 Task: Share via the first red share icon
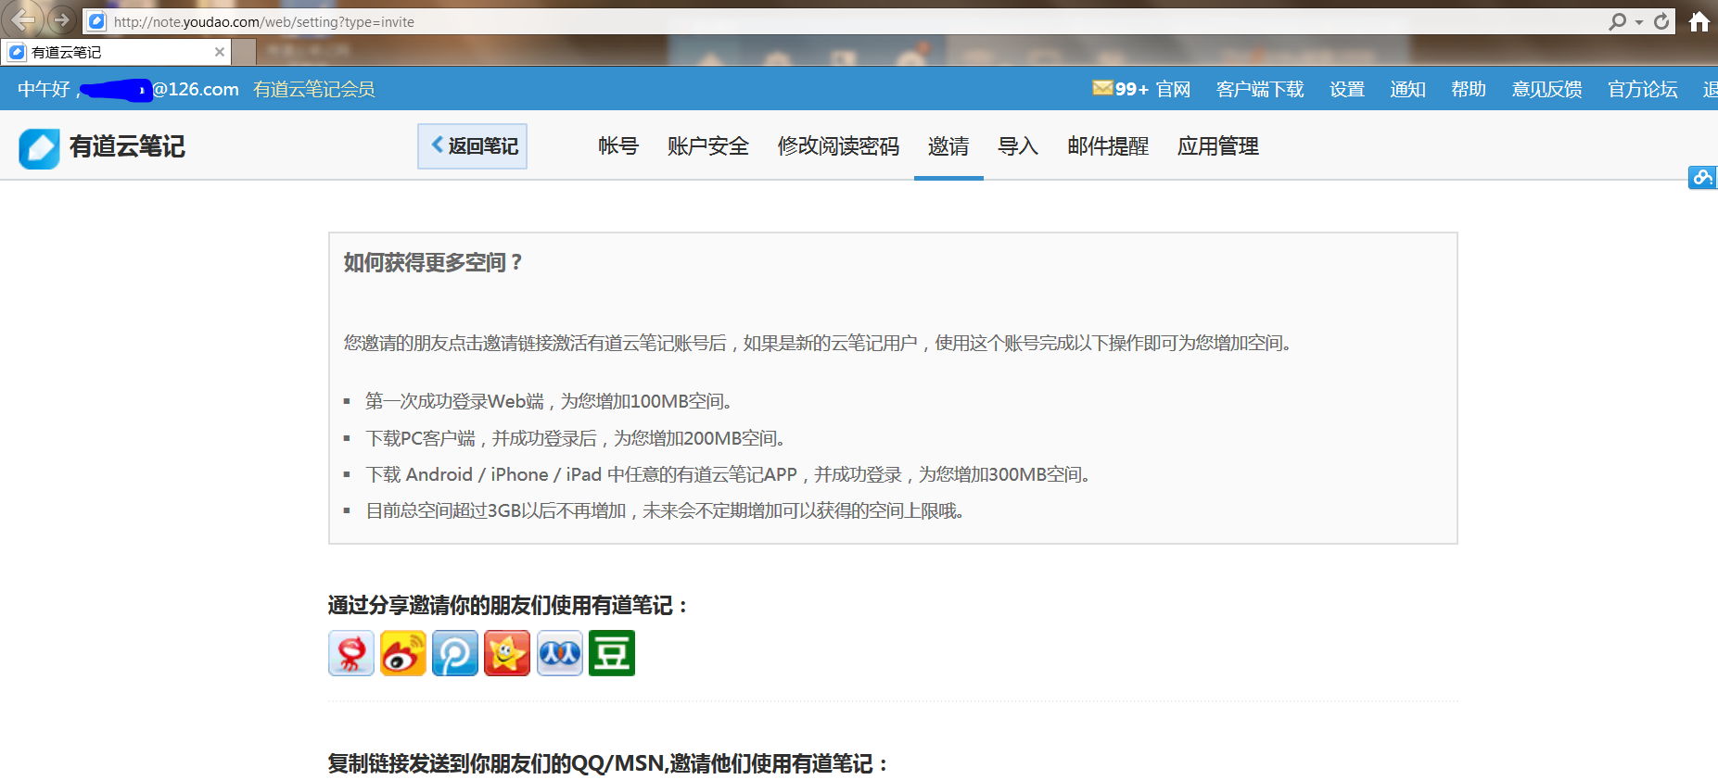tap(351, 653)
